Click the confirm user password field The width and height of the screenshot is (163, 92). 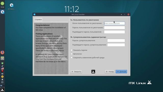(114, 32)
